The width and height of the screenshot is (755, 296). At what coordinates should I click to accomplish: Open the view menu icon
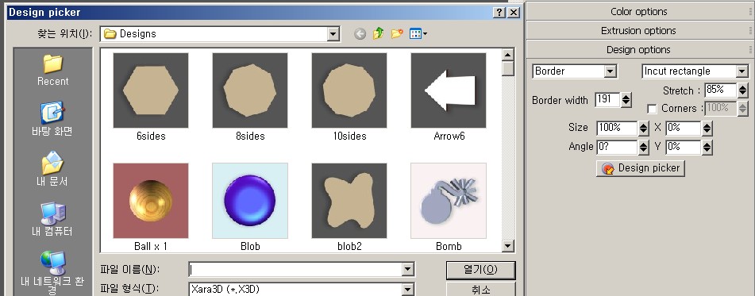tap(418, 33)
